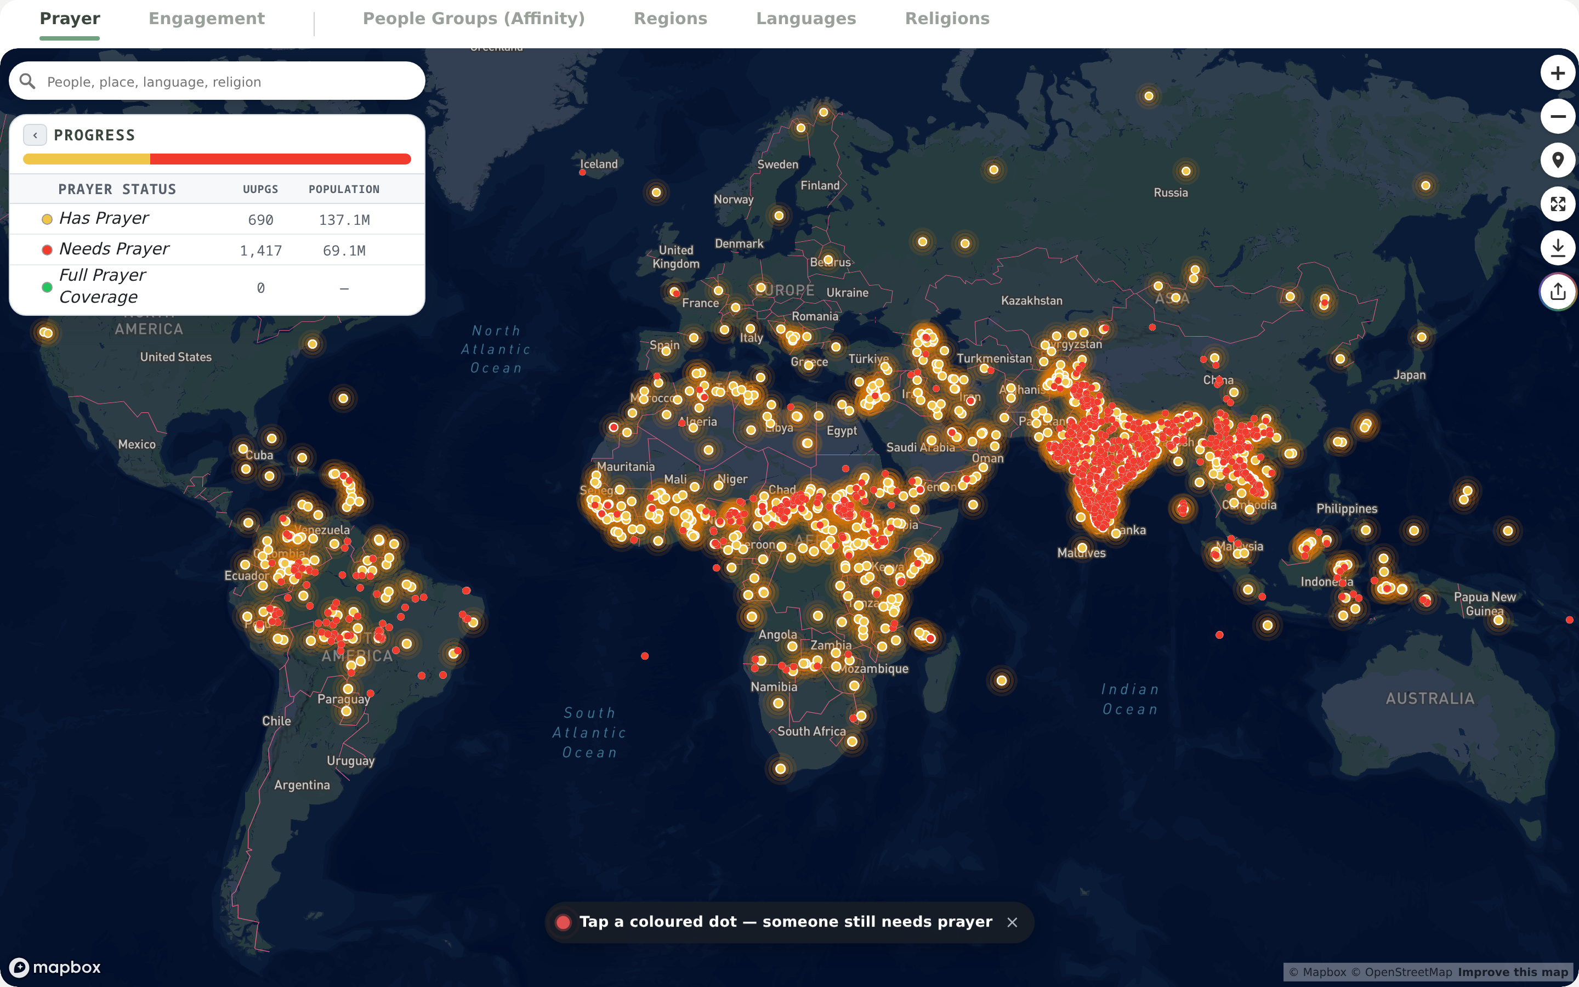Screen dimensions: 1579x987
Task: Switch to the Engagement tab
Action: click(x=206, y=18)
